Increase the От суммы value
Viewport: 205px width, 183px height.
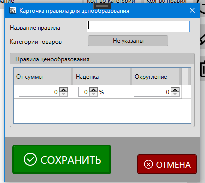64,90
